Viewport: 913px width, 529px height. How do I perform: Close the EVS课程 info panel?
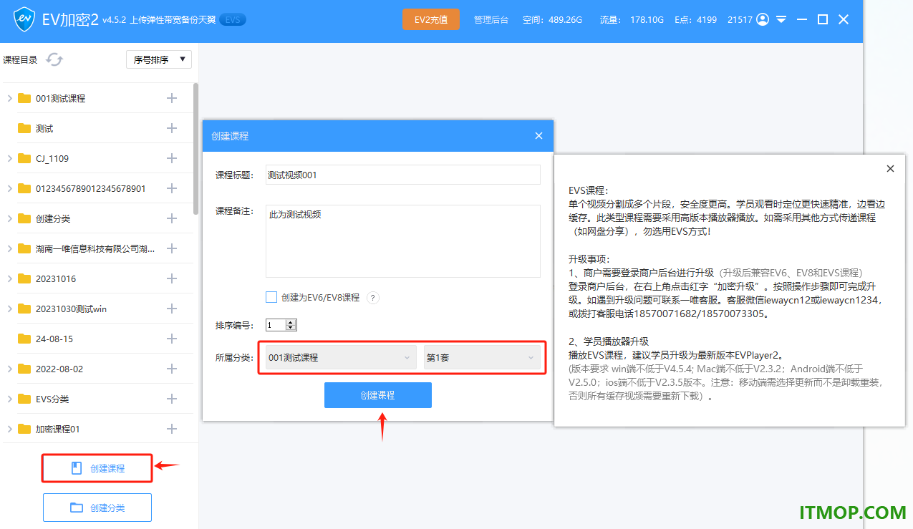[x=890, y=169]
